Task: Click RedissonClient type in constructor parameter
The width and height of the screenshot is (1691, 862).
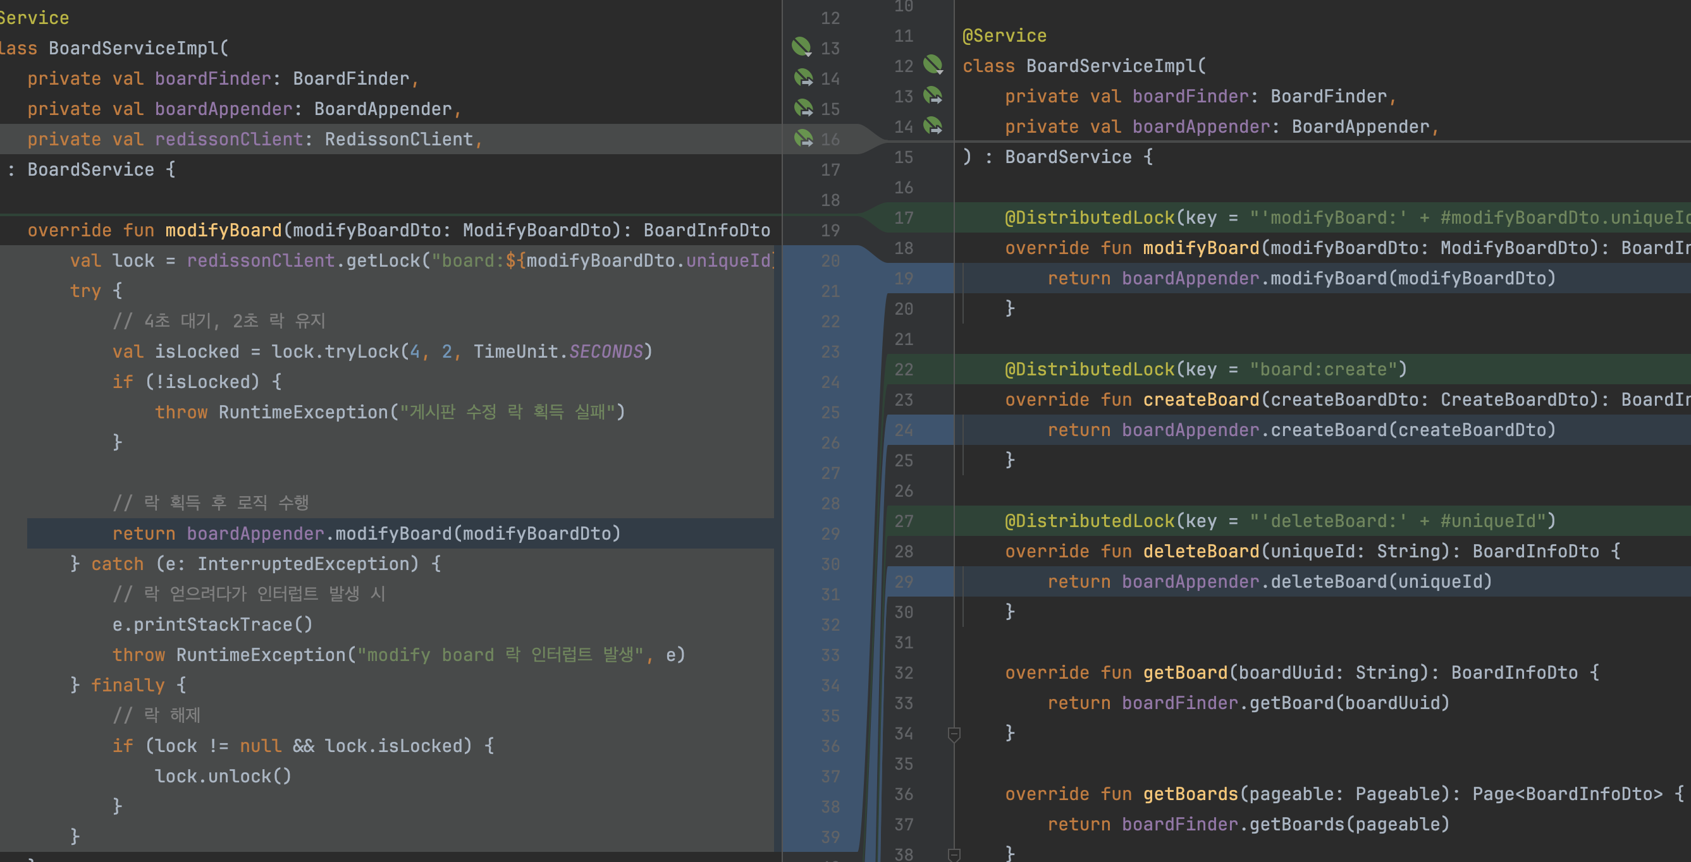Action: (398, 139)
